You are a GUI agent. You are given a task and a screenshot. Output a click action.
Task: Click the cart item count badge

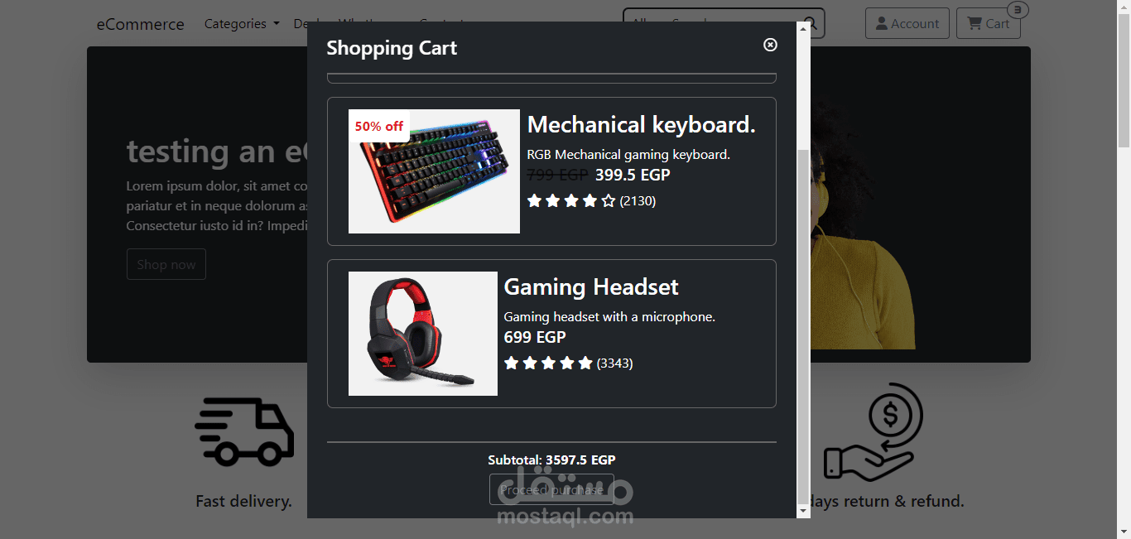point(1018,10)
